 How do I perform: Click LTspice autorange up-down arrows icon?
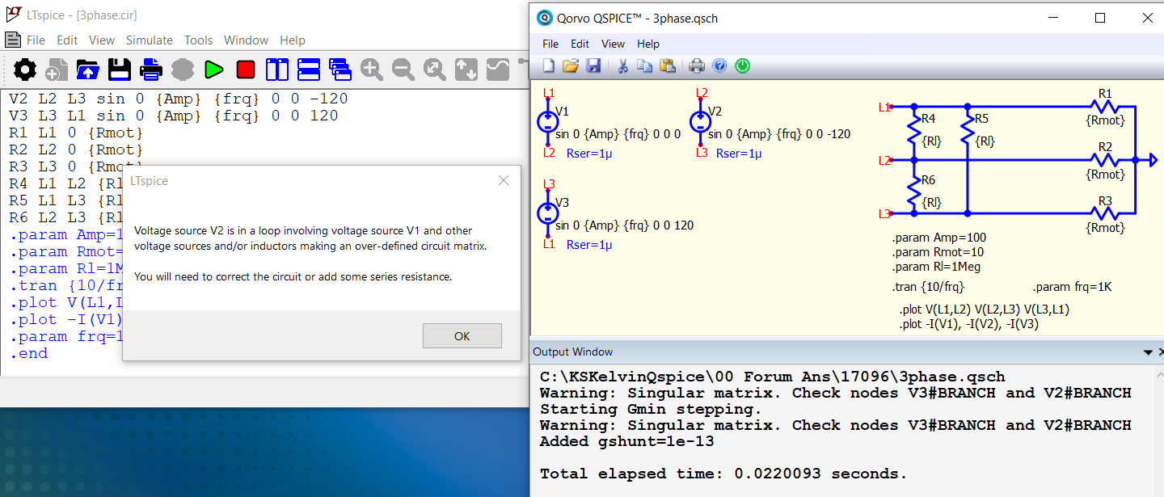[x=466, y=69]
